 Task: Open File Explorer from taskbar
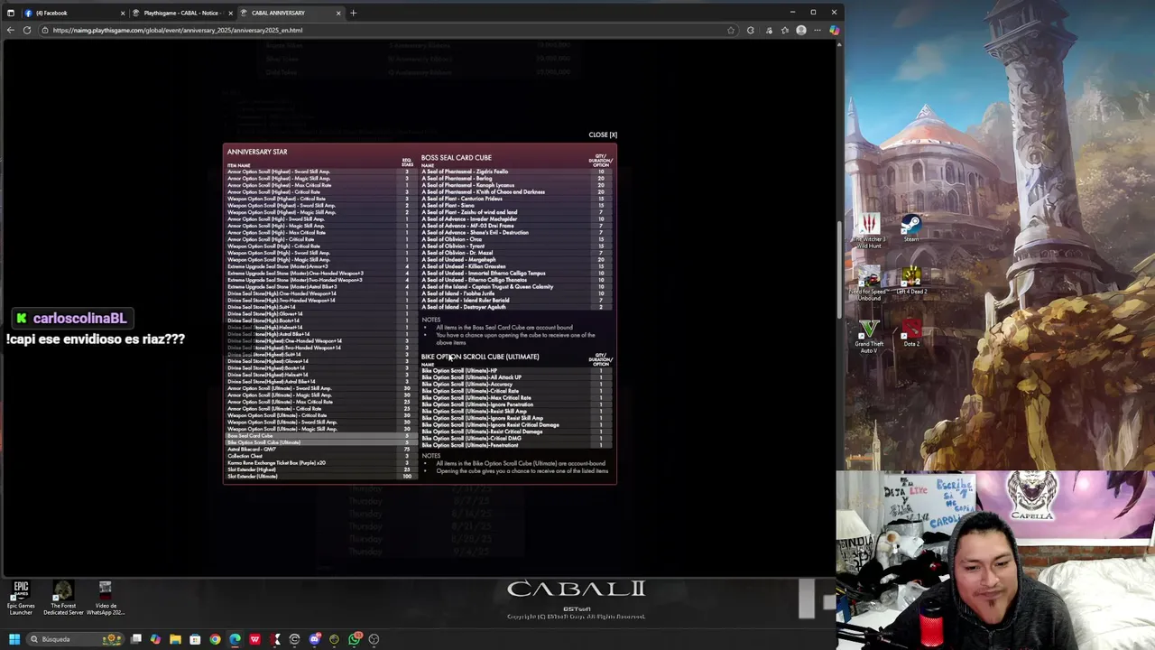(175, 639)
